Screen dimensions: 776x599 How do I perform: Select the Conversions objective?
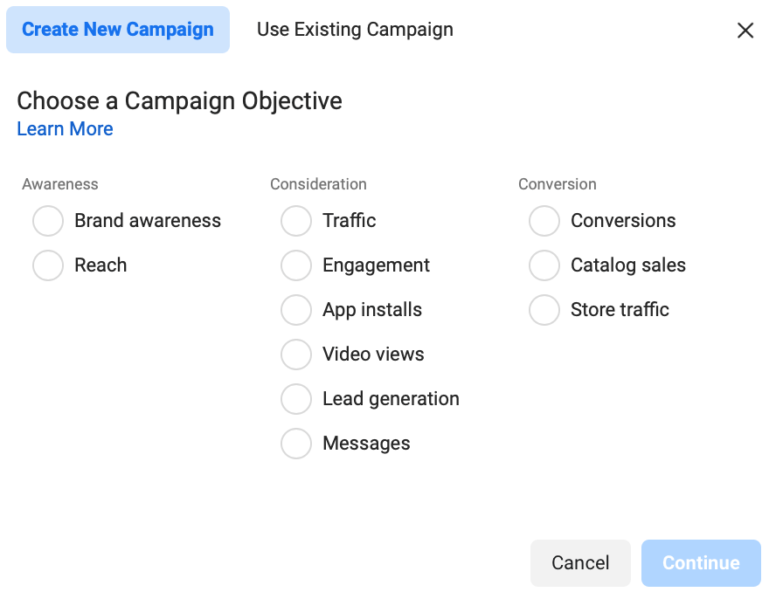(x=544, y=221)
